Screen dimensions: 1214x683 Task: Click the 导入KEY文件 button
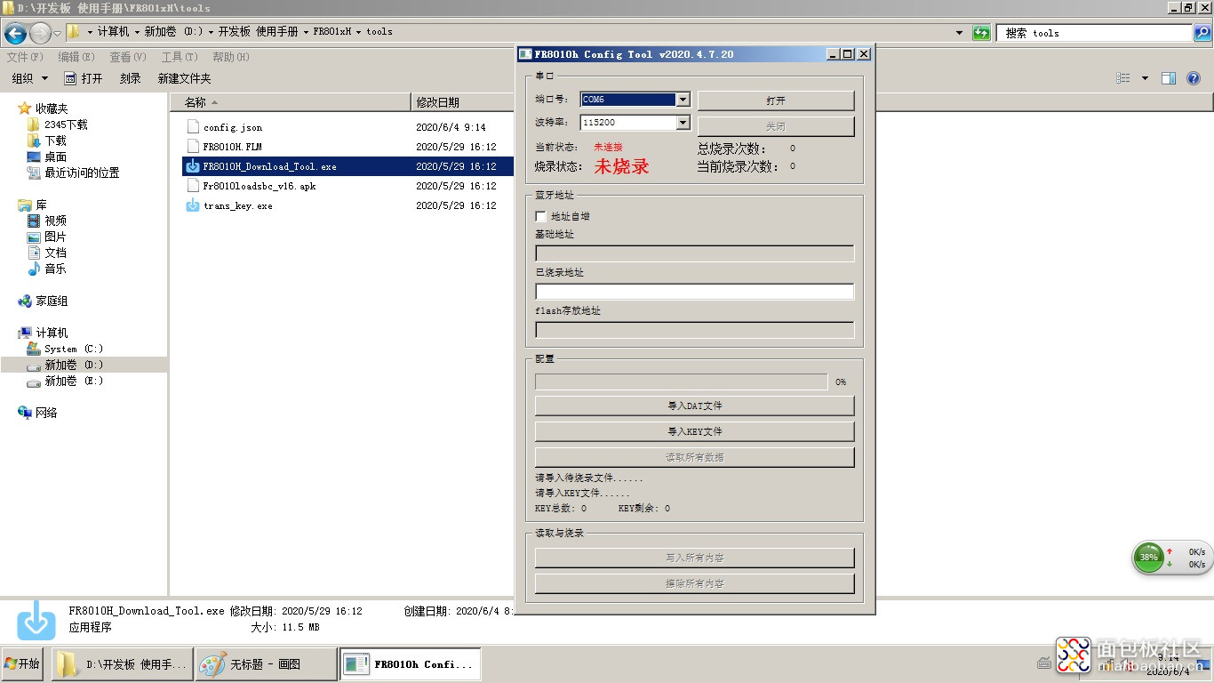pyautogui.click(x=694, y=431)
